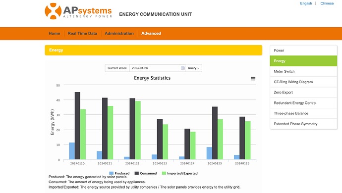Open the Administration tab
Image resolution: width=342 pixels, height=193 pixels.
point(119,33)
